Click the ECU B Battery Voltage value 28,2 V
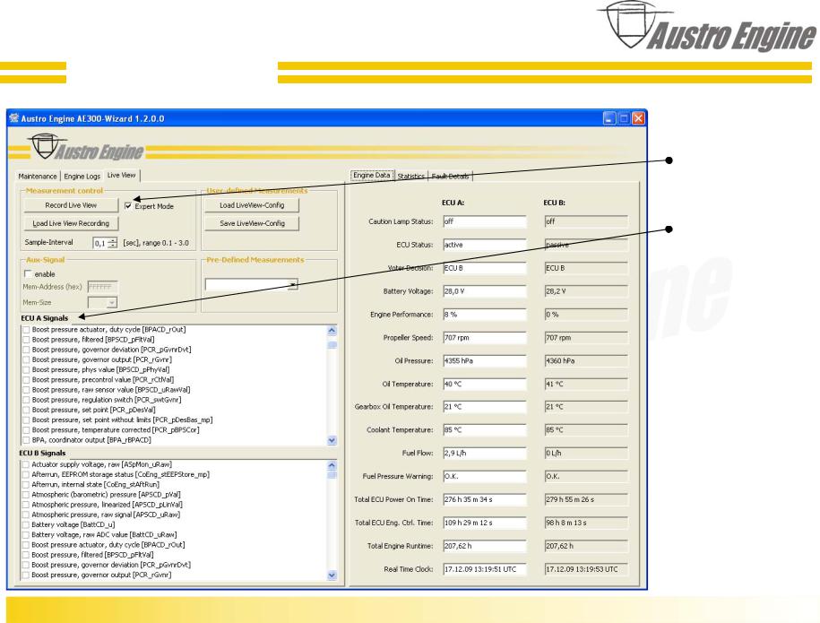The height and width of the screenshot is (623, 820). tap(586, 291)
